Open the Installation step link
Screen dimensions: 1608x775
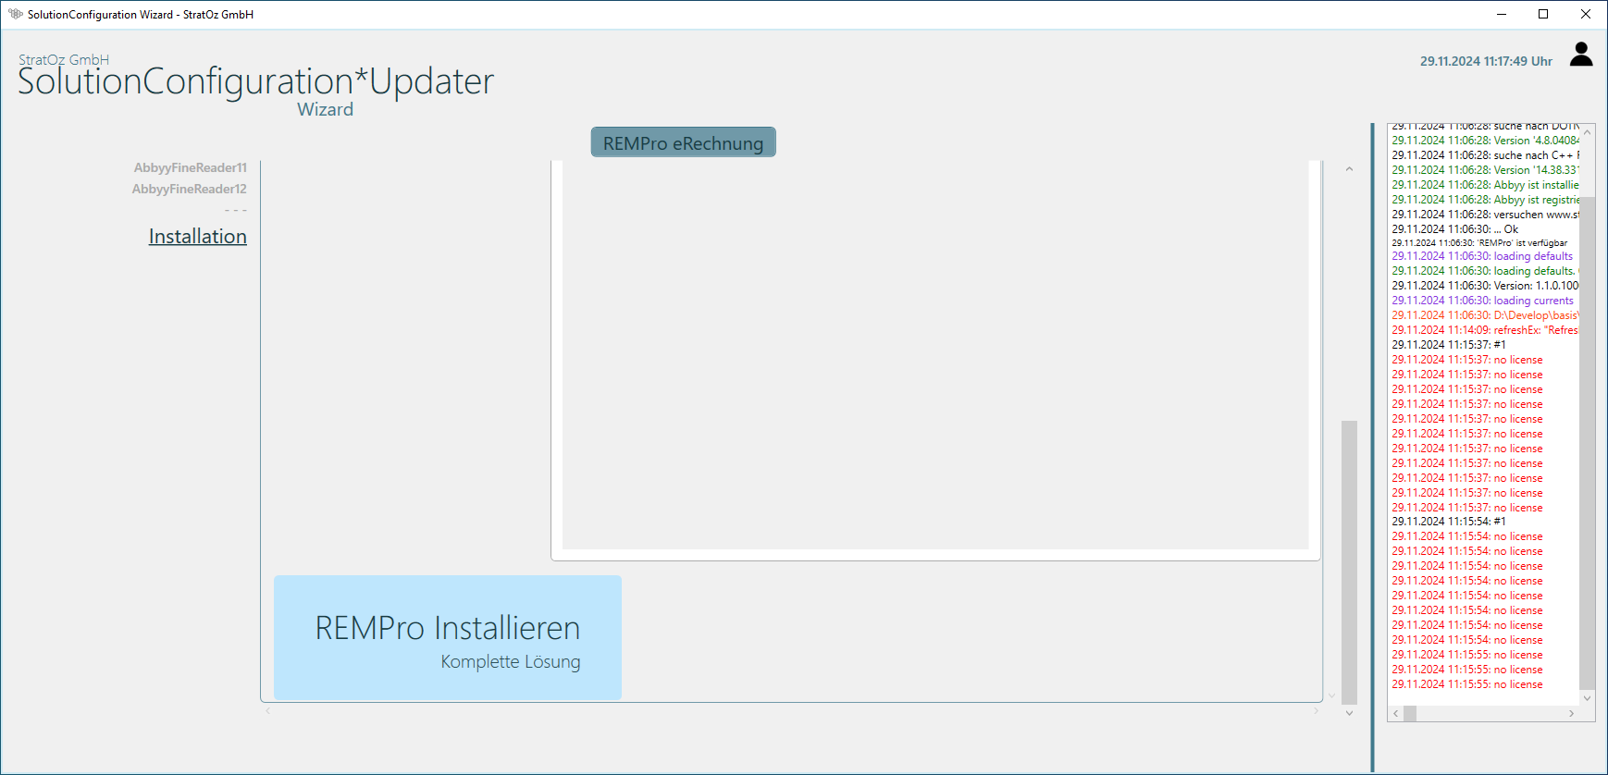[197, 237]
